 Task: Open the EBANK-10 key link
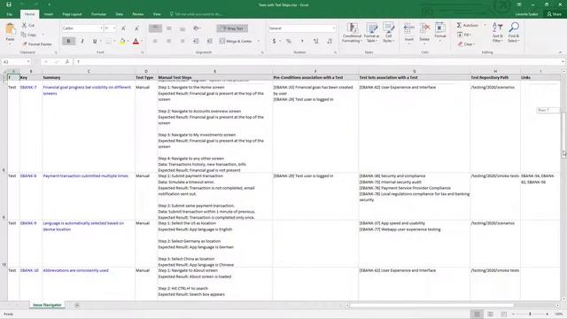click(x=29, y=270)
